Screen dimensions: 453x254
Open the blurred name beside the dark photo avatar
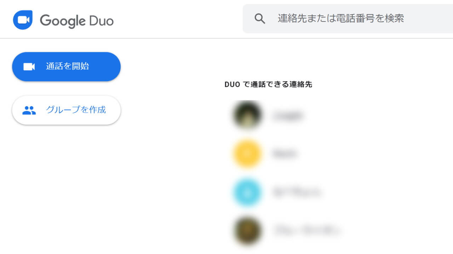click(x=288, y=115)
